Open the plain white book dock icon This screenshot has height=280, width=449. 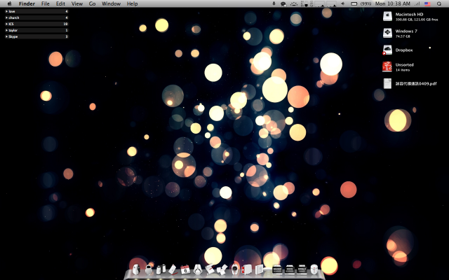pyautogui.click(x=259, y=269)
